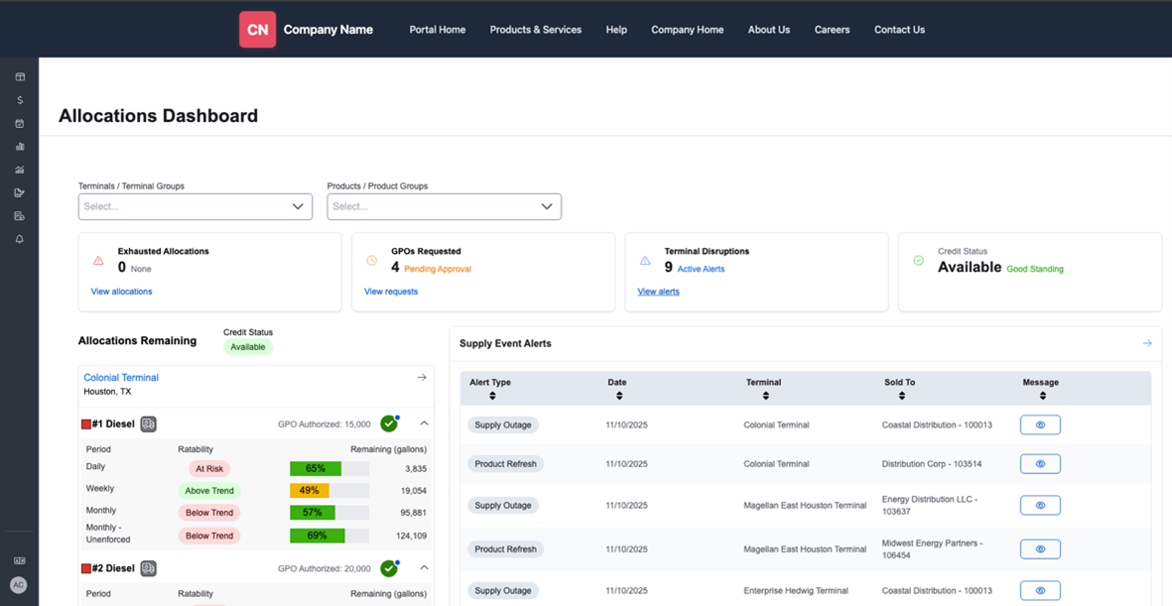1172x606 pixels.
Task: Show message for Distribution Corp - 103514 alert
Action: coord(1040,464)
